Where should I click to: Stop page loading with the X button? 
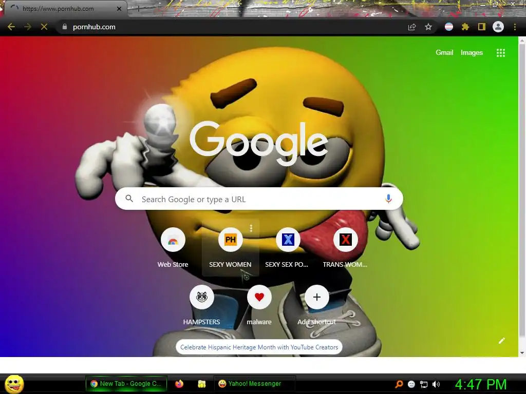(x=44, y=27)
